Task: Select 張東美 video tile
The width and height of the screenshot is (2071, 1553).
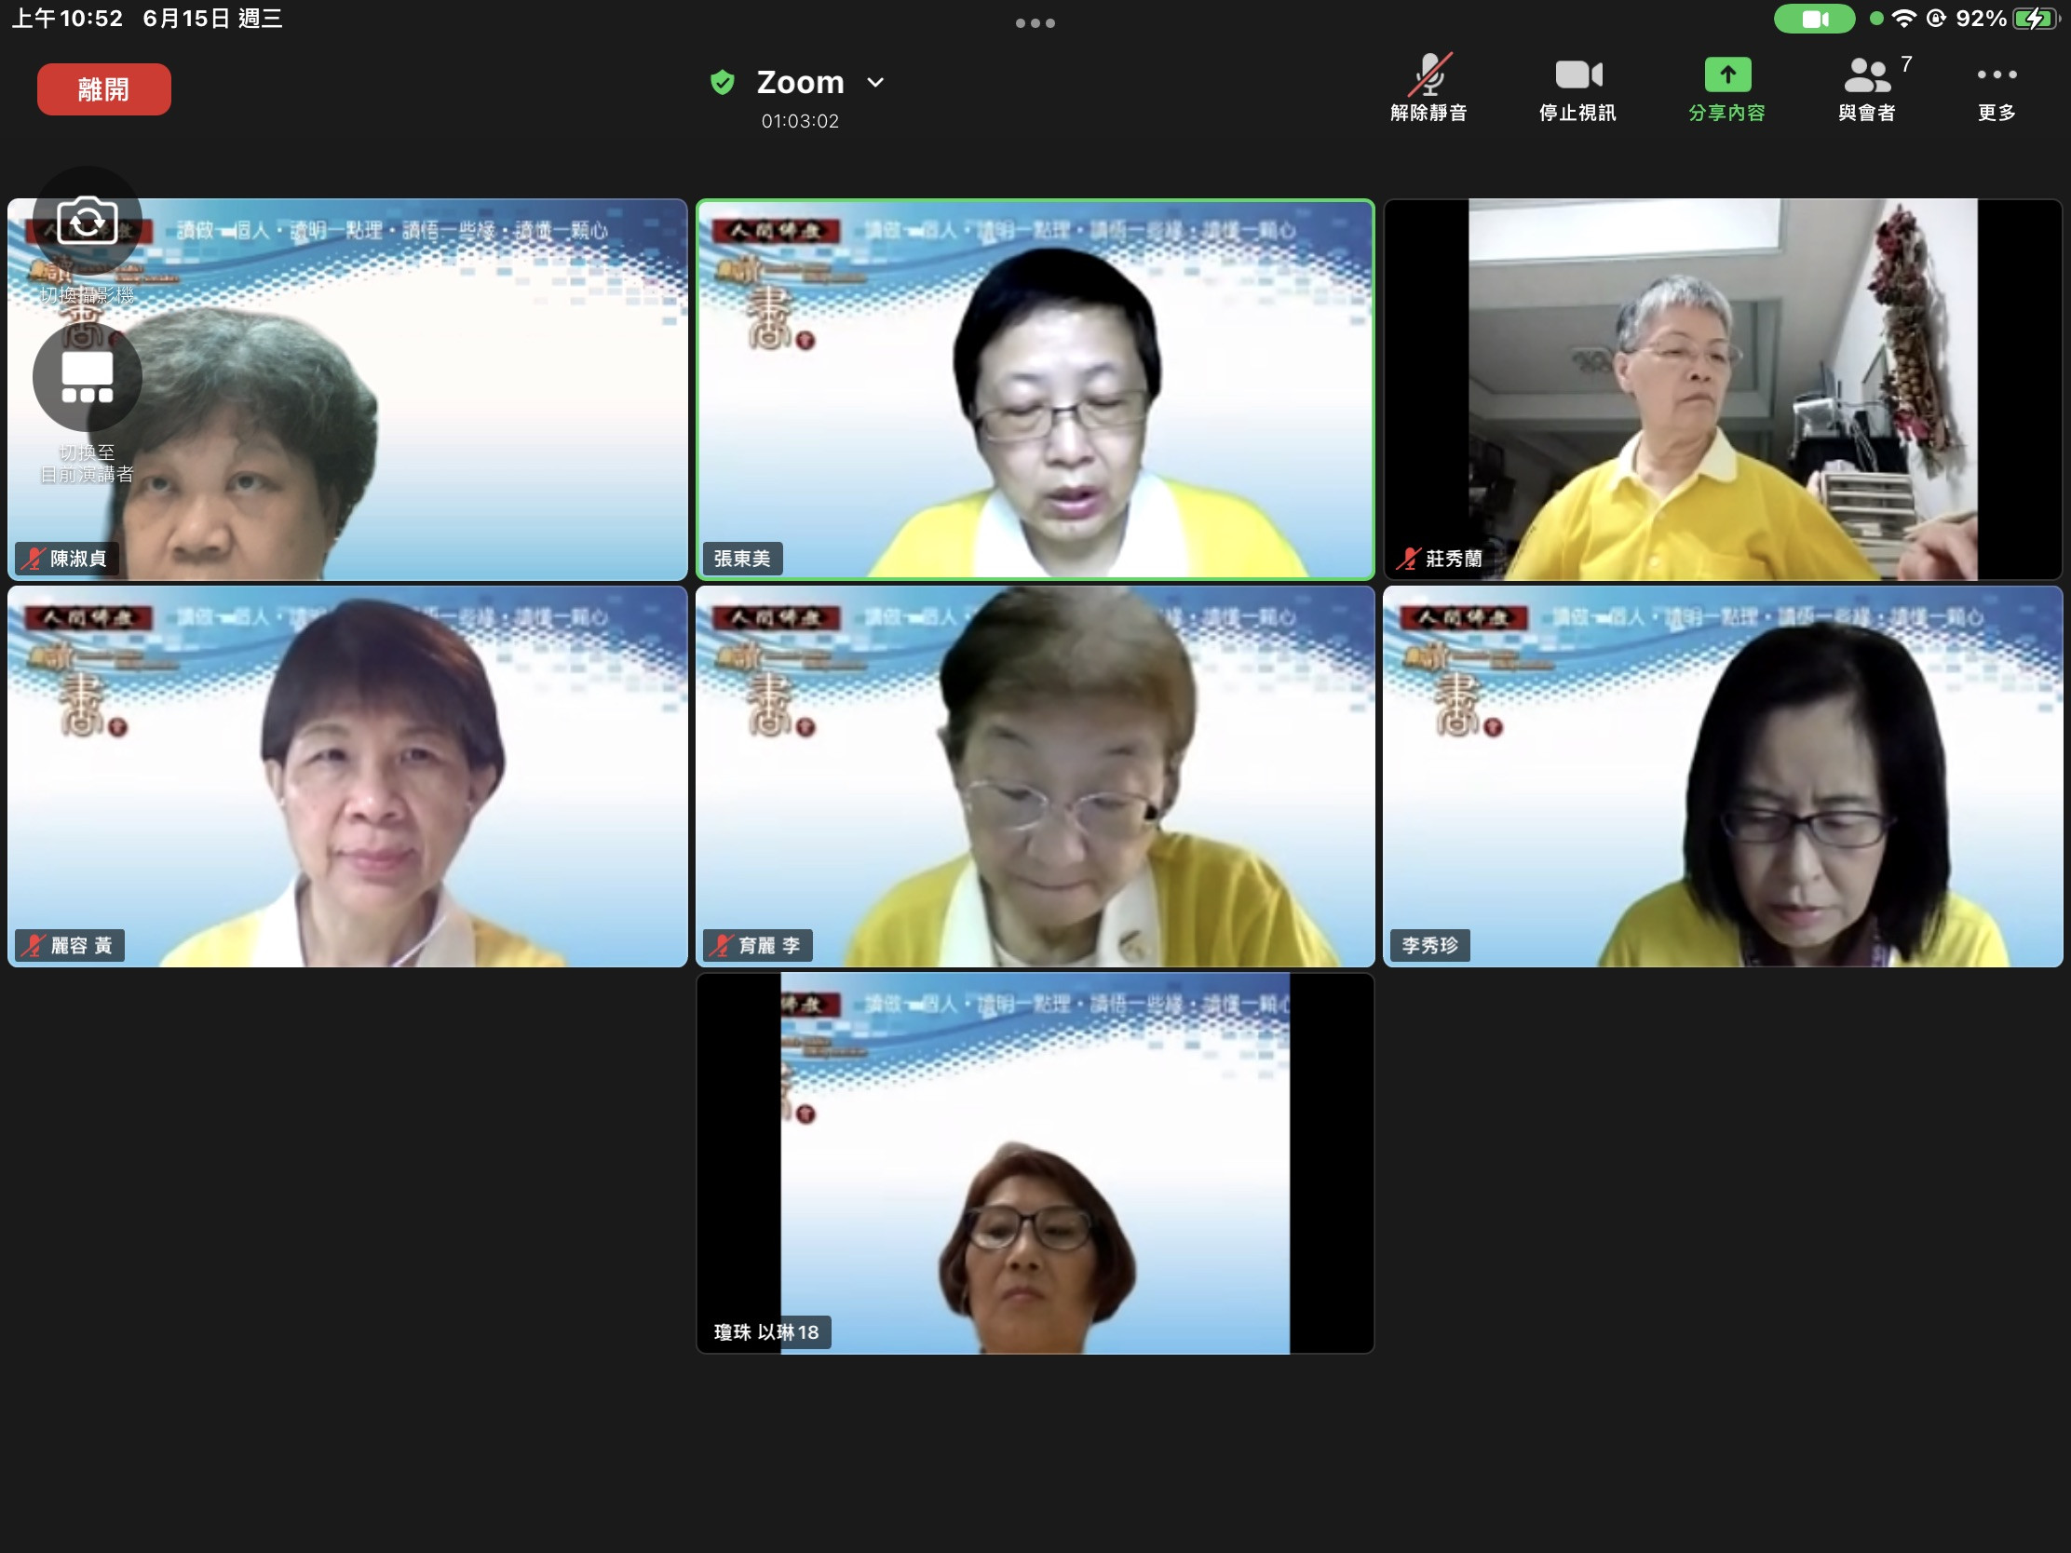Action: coord(1035,388)
